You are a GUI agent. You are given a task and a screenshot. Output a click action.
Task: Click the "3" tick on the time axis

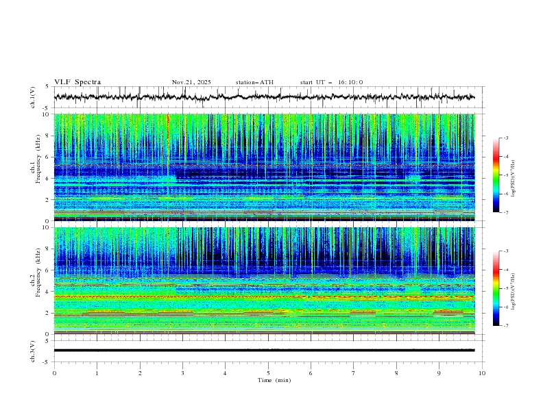182,373
